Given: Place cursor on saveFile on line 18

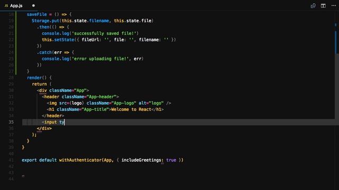Looking at the screenshot, I should click(37, 14).
